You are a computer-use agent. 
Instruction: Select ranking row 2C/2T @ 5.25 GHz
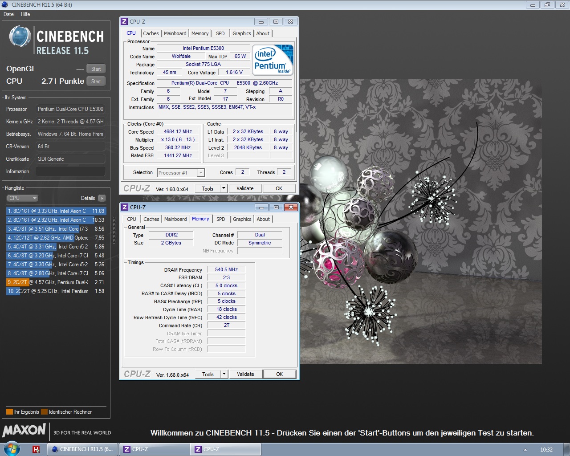pos(56,291)
